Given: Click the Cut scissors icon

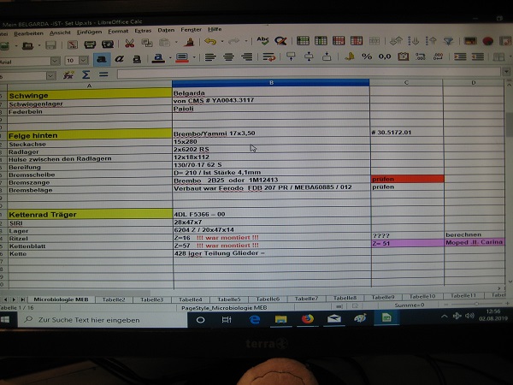Looking at the screenshot, I should (130, 44).
